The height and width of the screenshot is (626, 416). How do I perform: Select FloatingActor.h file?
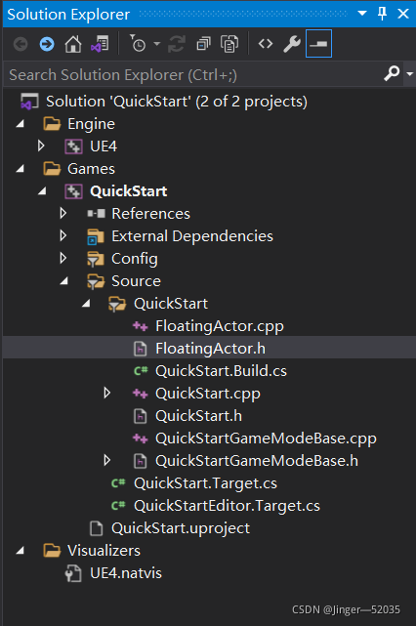pos(210,349)
